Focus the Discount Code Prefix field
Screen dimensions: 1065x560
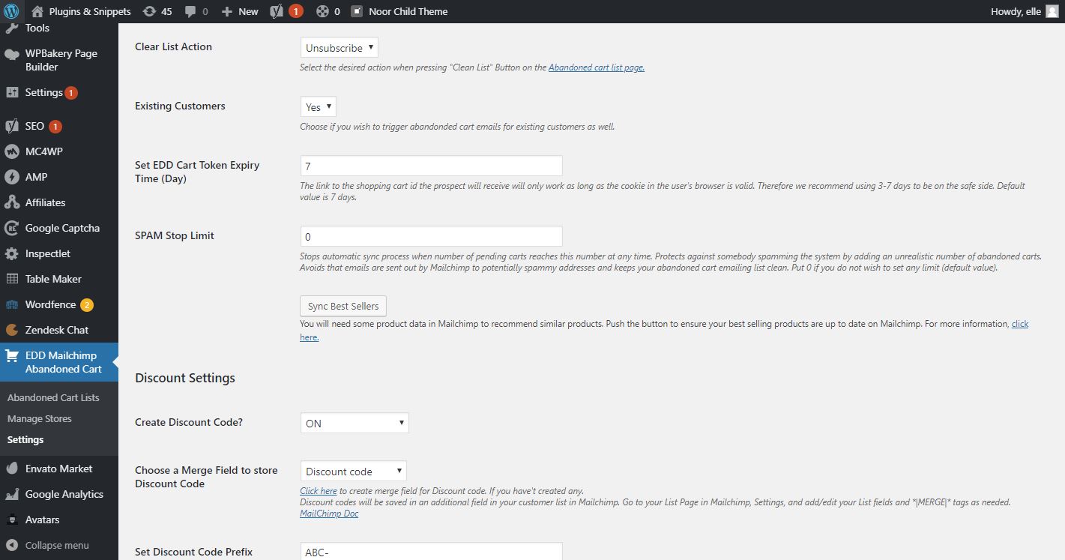click(431, 552)
